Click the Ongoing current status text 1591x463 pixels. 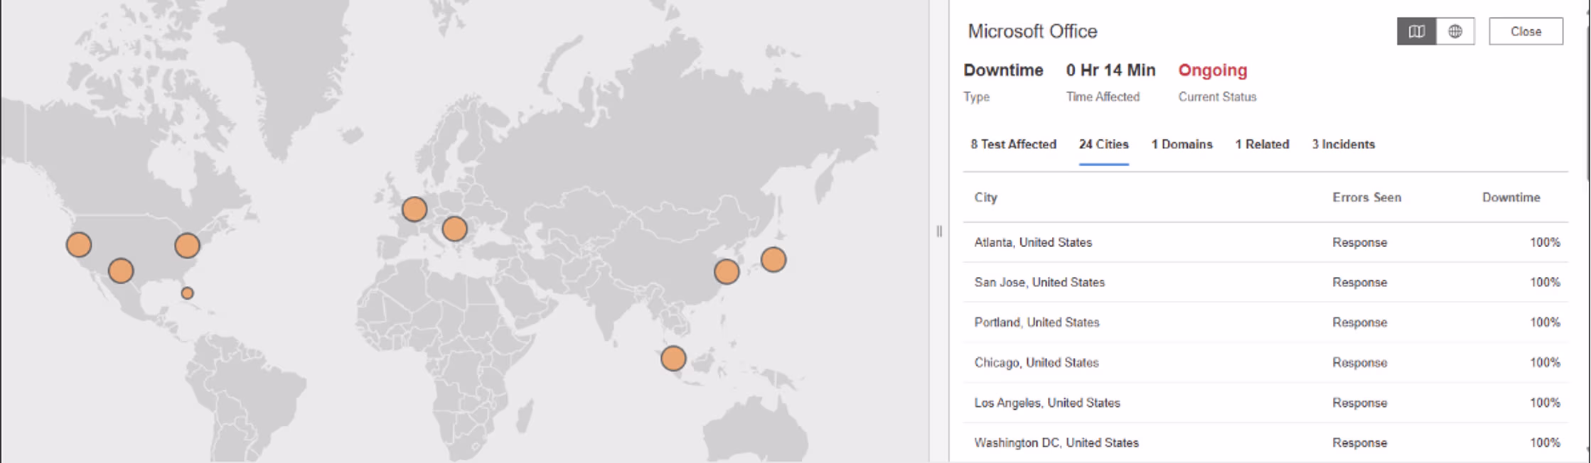click(1213, 70)
